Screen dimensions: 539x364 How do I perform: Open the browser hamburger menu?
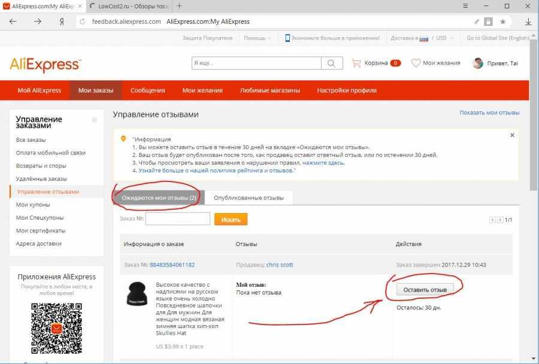tap(465, 6)
